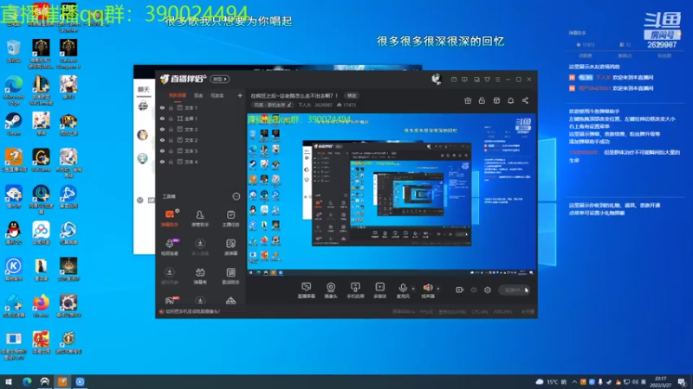Add a 直播屏幕 screen capture source
This screenshot has width=693, height=389.
[306, 290]
